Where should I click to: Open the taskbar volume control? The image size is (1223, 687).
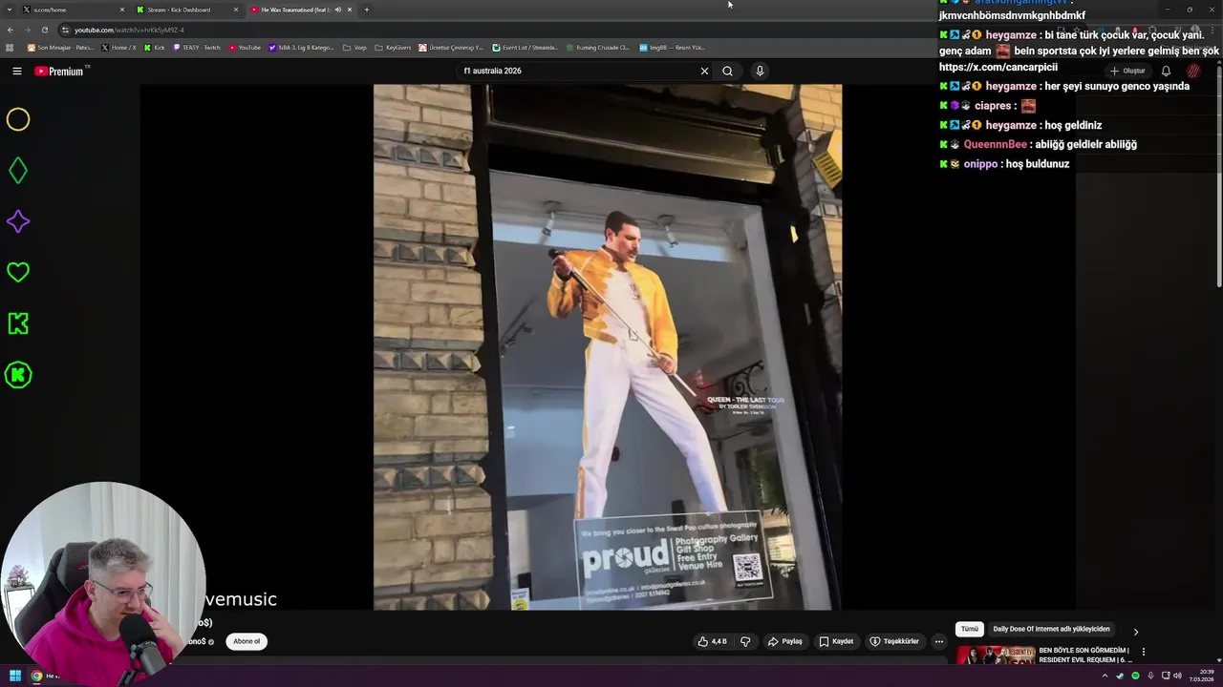[1177, 676]
